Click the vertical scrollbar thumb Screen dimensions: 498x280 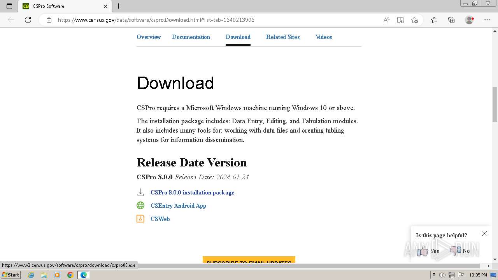pyautogui.click(x=495, y=105)
